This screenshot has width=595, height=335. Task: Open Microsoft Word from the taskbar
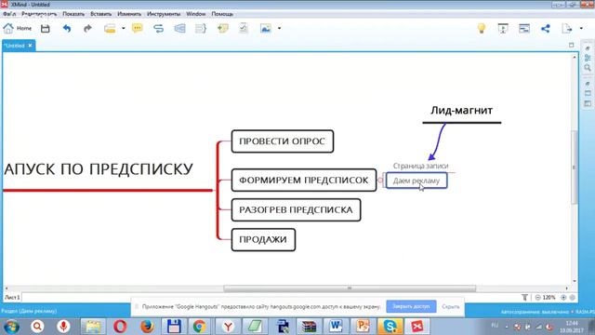point(336,327)
